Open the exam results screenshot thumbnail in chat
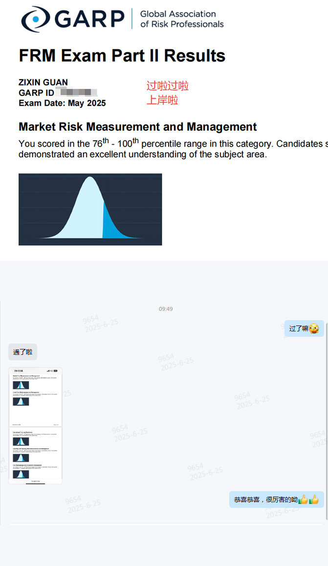The image size is (328, 566). (35, 426)
